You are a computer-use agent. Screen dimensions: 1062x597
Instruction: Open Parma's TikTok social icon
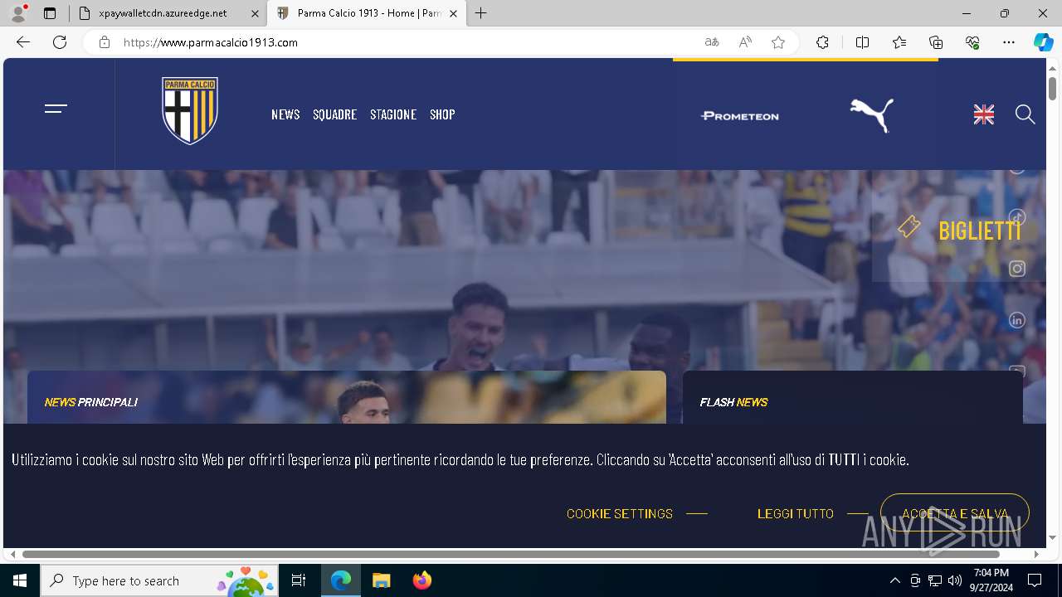point(1017,217)
